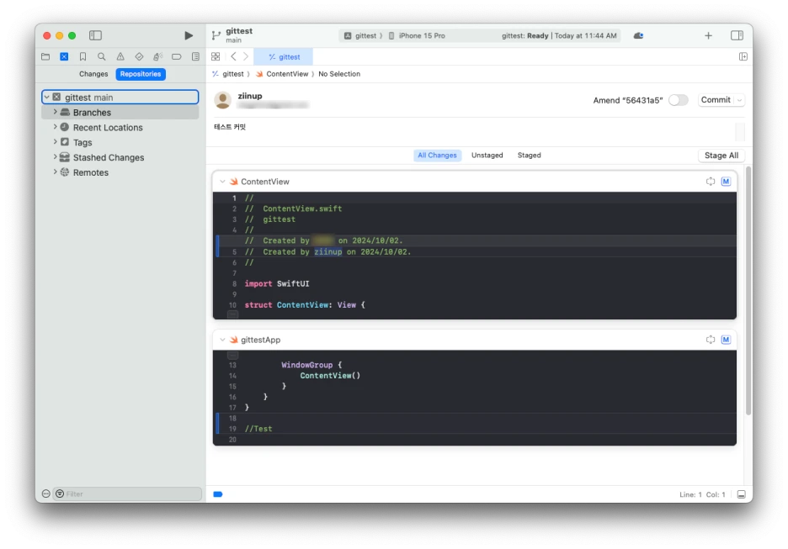Collapse the ContentView diff section

click(x=222, y=182)
